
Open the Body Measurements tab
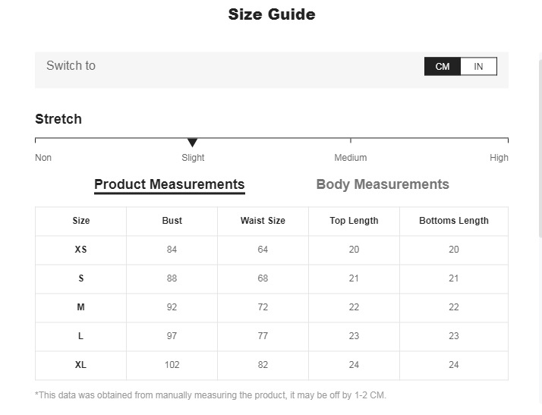(x=383, y=184)
